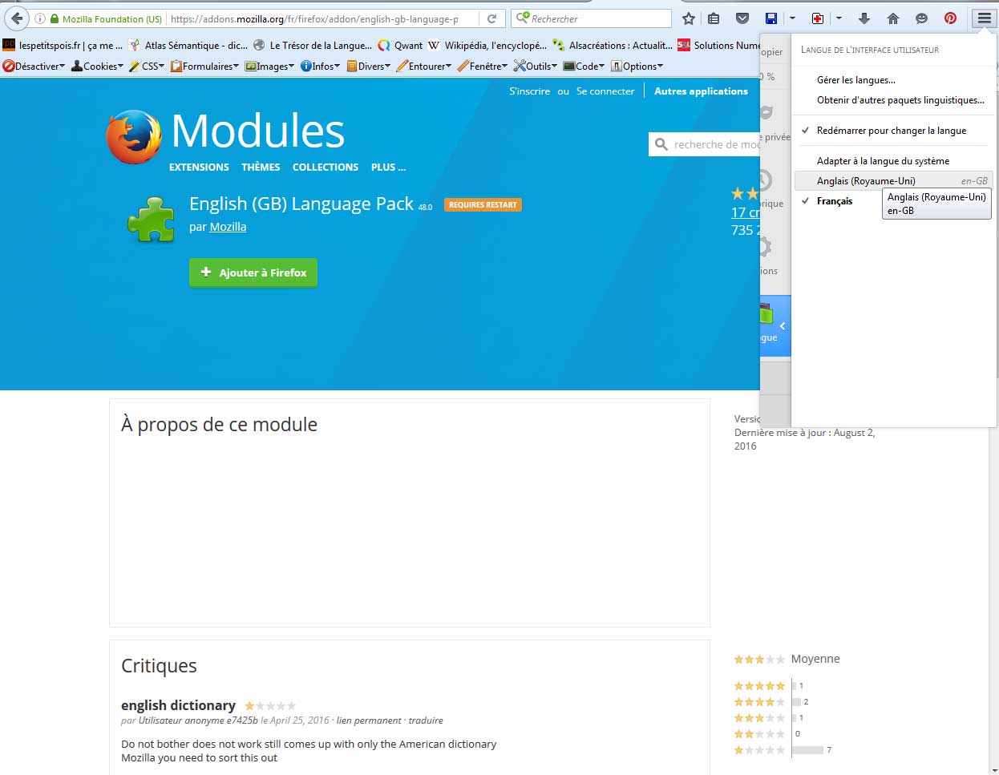
Task: Open the Pocket icon in toolbar
Action: tap(742, 18)
